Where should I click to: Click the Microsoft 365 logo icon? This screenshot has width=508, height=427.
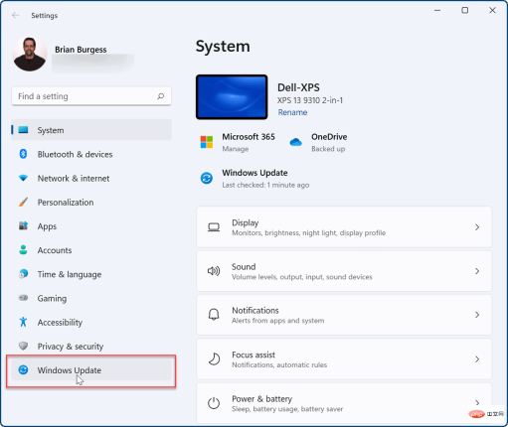tap(207, 142)
